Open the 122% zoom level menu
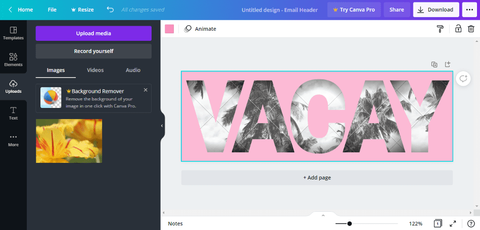Viewport: 480px width, 230px height. (x=416, y=223)
